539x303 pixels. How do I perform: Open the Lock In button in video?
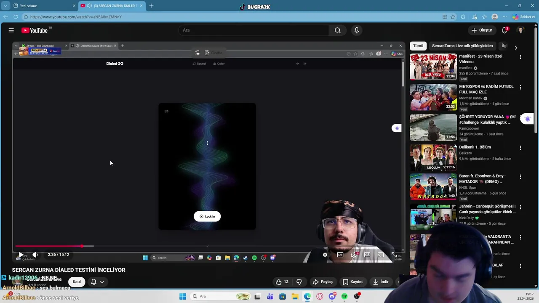[x=207, y=216]
